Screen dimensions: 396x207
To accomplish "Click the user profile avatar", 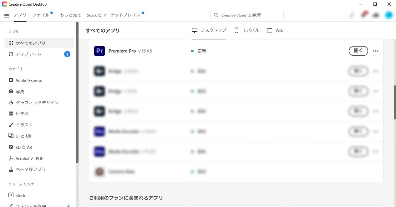I will [x=389, y=15].
